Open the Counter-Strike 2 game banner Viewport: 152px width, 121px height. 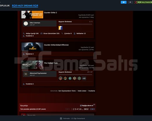pos(32,15)
